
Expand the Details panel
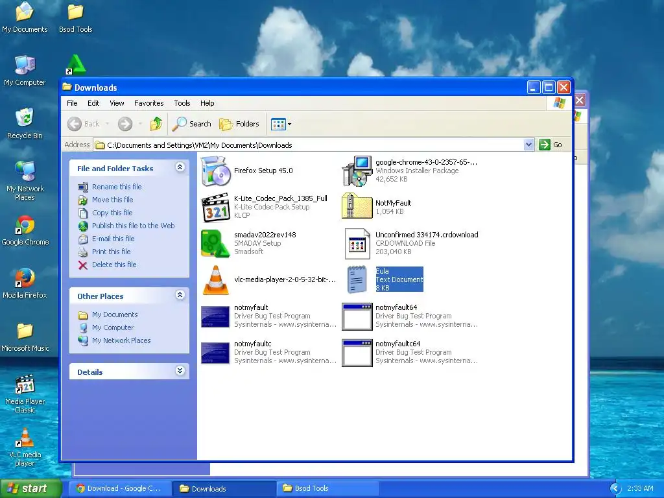click(180, 371)
